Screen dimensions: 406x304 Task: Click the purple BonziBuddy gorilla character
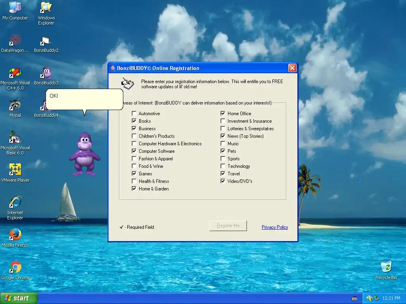point(84,154)
